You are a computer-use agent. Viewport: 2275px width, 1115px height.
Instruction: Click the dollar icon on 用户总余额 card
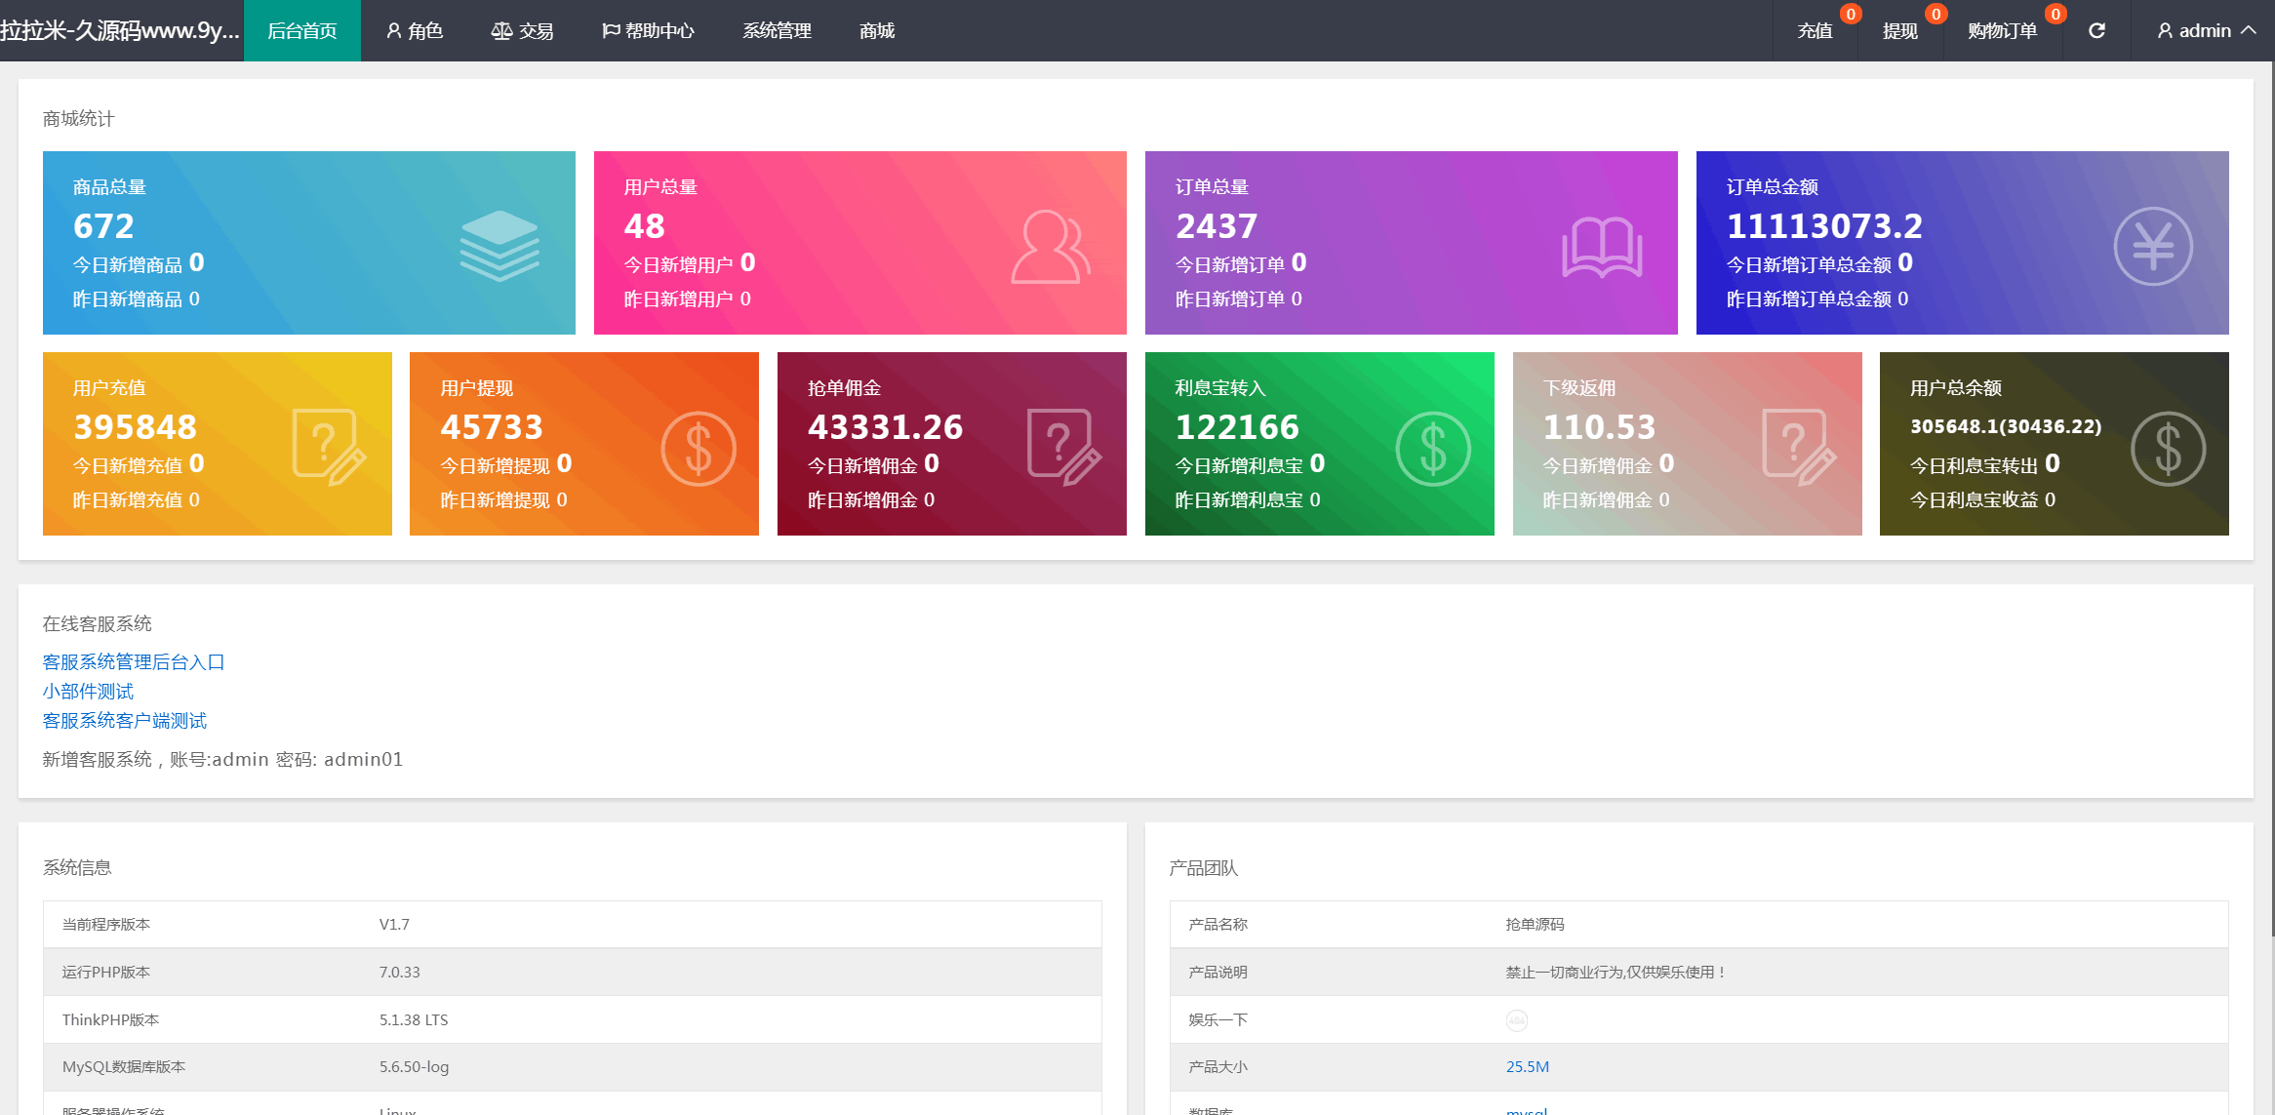(2167, 449)
